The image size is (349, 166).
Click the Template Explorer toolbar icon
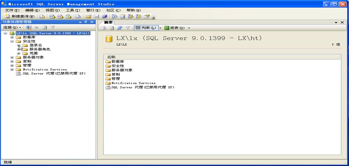139,17
